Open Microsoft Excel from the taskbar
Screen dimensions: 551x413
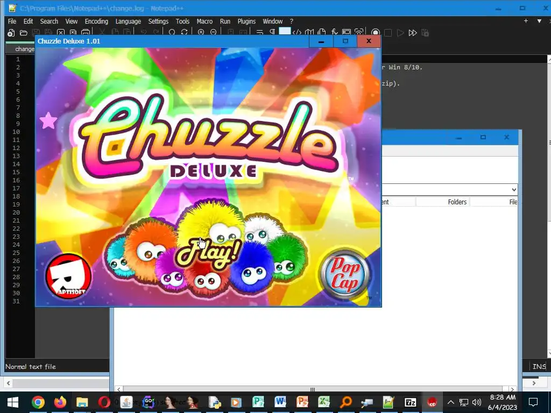click(324, 402)
